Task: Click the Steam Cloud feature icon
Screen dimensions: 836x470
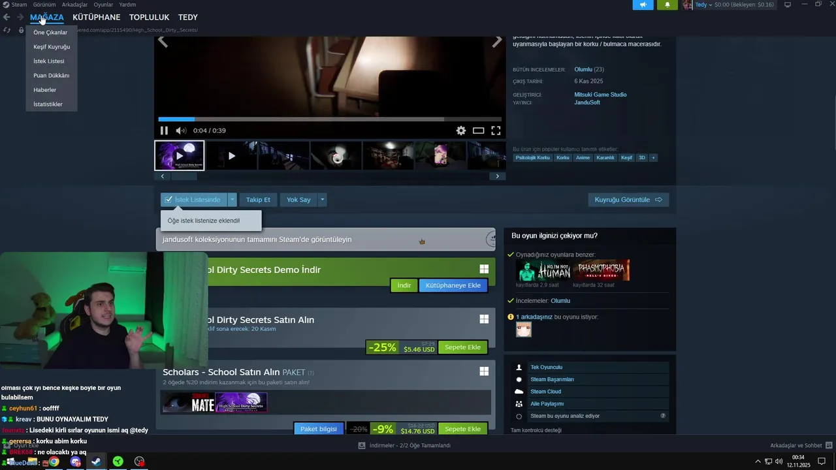Action: (x=519, y=392)
